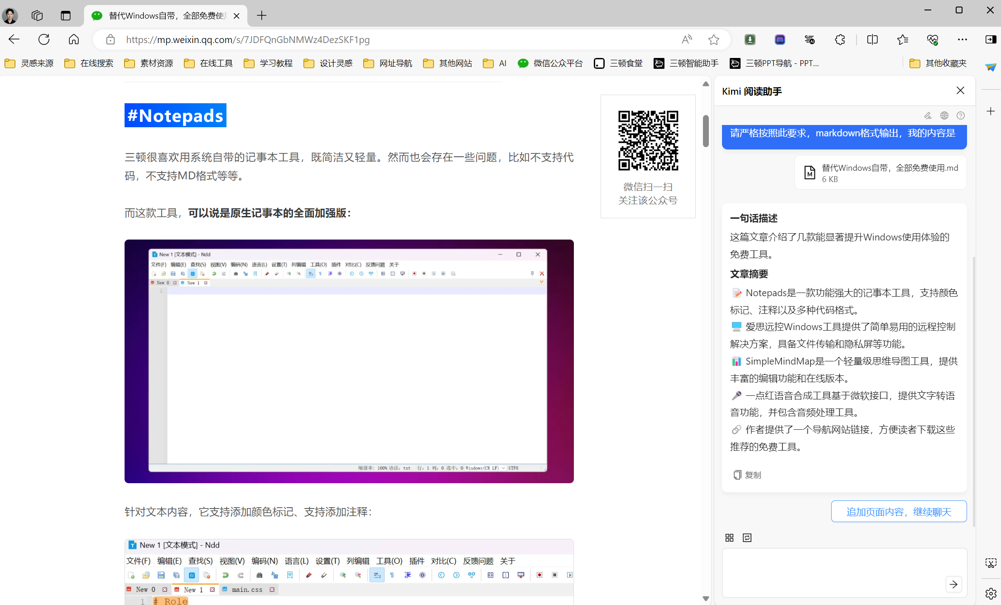Open the purple Kimi extension icon
1001x605 pixels.
(780, 39)
